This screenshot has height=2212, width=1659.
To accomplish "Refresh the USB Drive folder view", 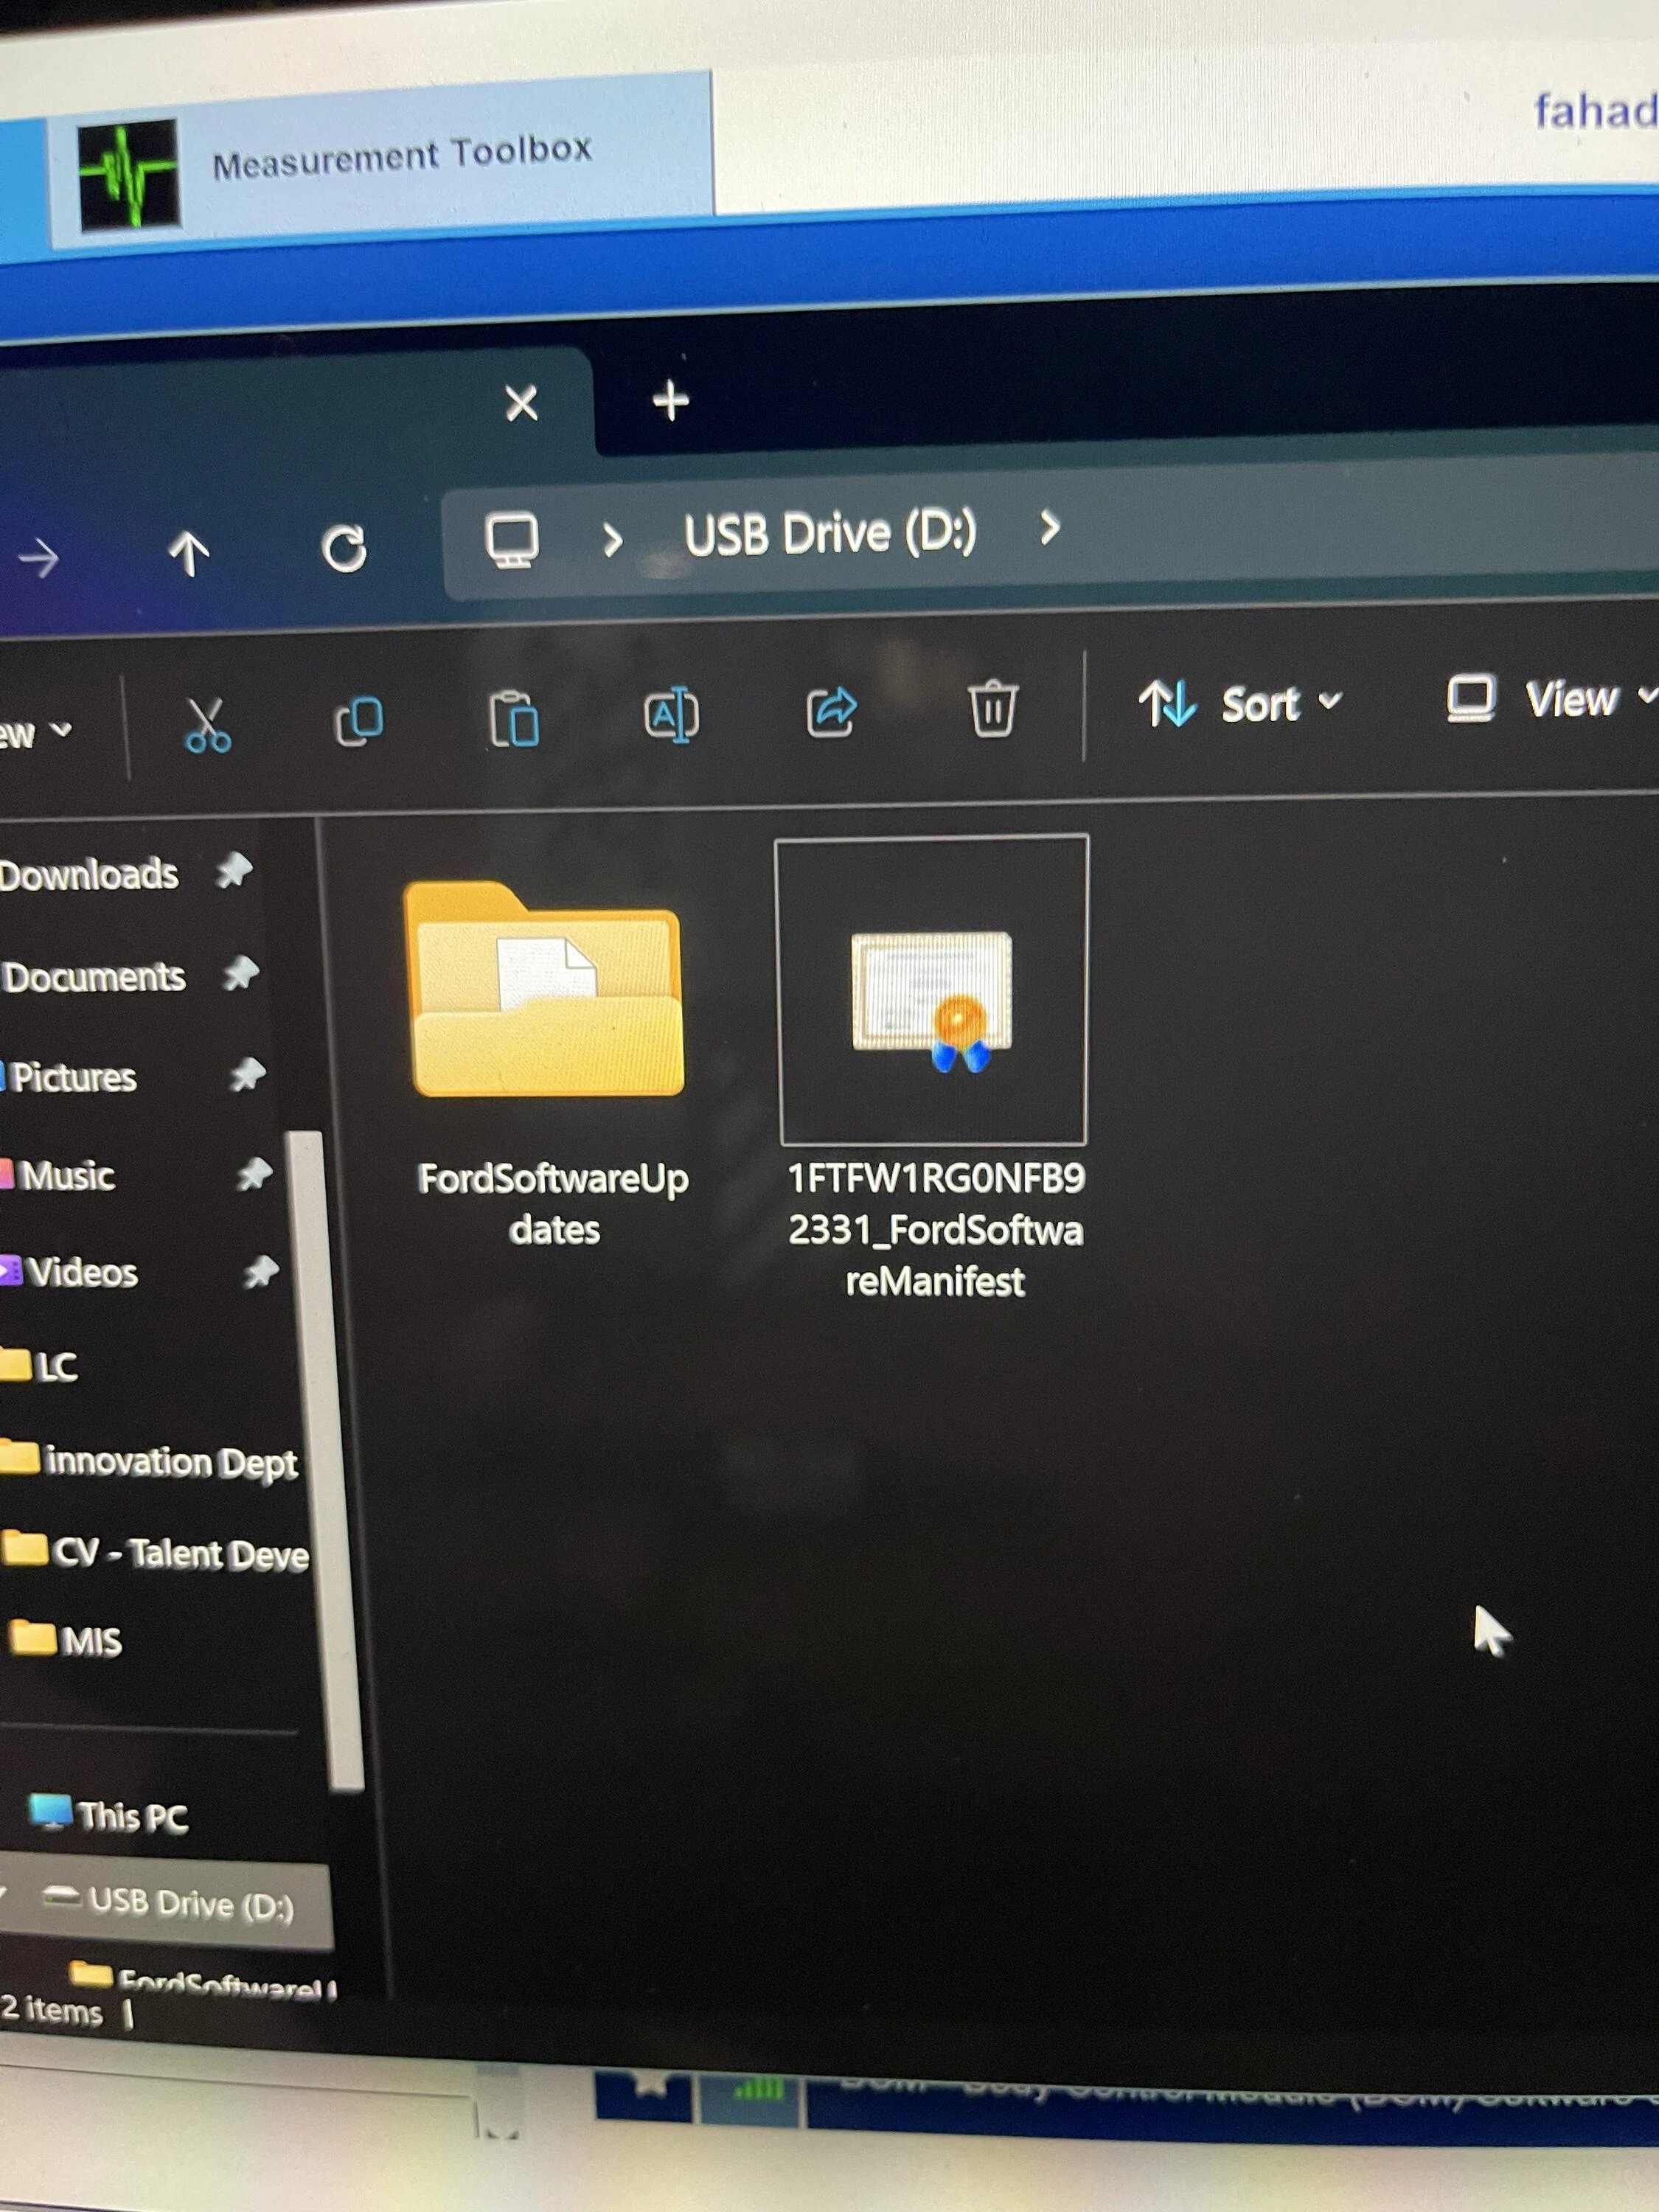I will coord(345,548).
